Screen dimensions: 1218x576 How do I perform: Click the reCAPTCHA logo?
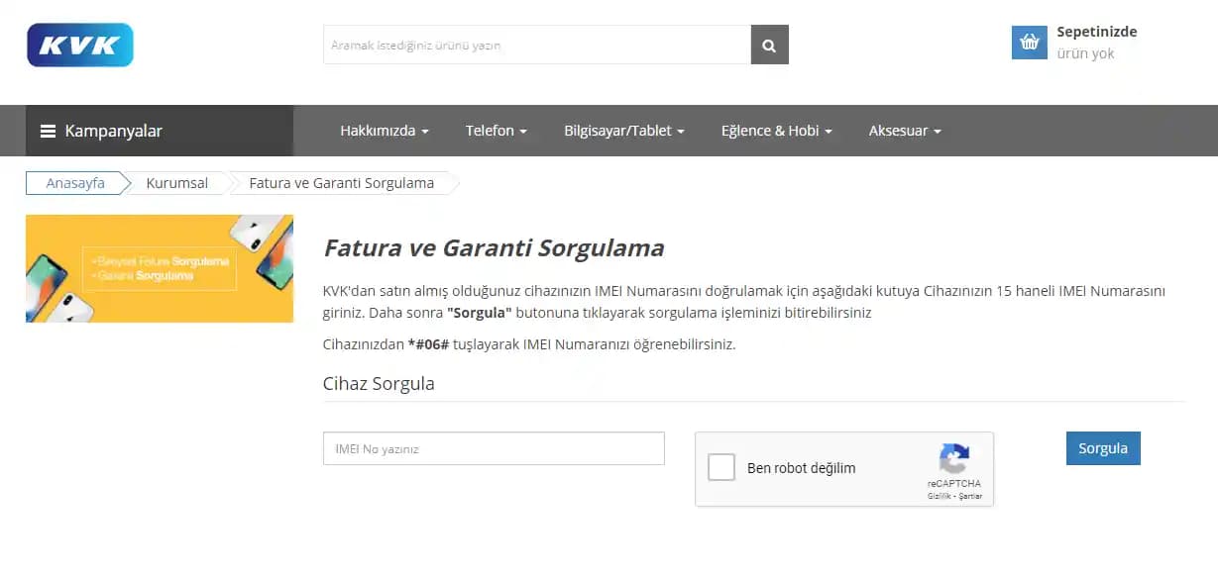click(x=954, y=459)
